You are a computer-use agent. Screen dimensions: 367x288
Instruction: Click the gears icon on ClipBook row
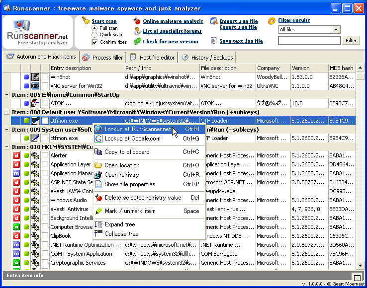click(35, 236)
